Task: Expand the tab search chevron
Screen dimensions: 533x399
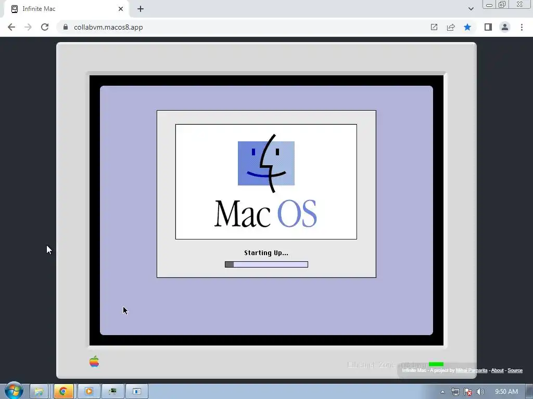Action: click(471, 9)
